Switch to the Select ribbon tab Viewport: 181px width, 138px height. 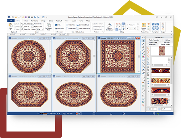click(26, 21)
